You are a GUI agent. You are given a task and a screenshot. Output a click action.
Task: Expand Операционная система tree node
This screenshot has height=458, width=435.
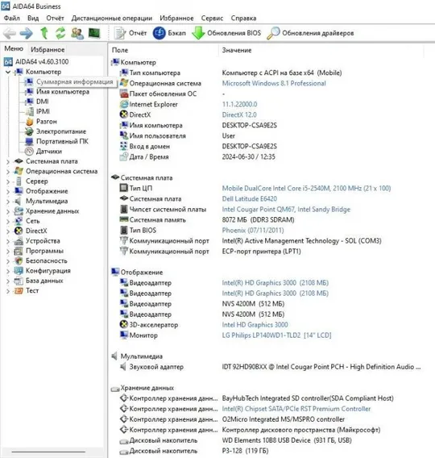coord(8,172)
